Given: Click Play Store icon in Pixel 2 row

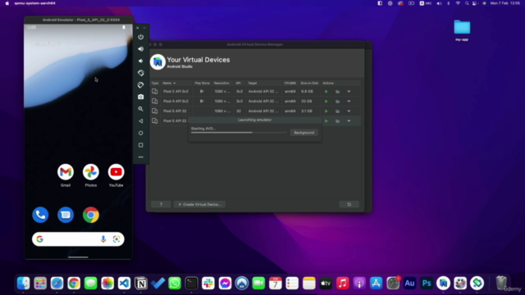Looking at the screenshot, I should coord(202,91).
